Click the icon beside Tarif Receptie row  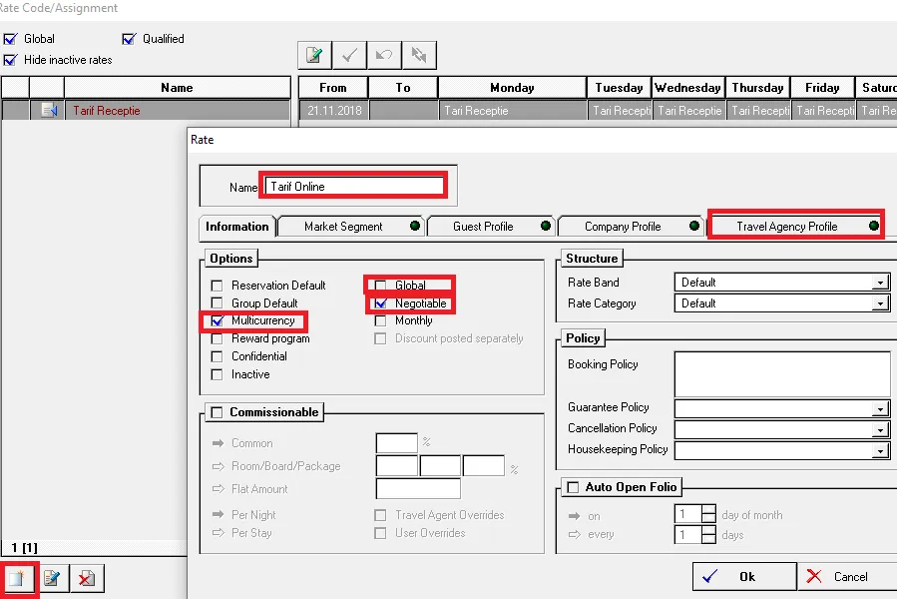pyautogui.click(x=48, y=110)
